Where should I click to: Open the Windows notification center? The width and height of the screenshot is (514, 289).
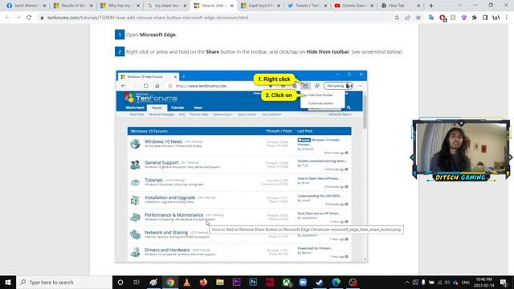click(504, 282)
